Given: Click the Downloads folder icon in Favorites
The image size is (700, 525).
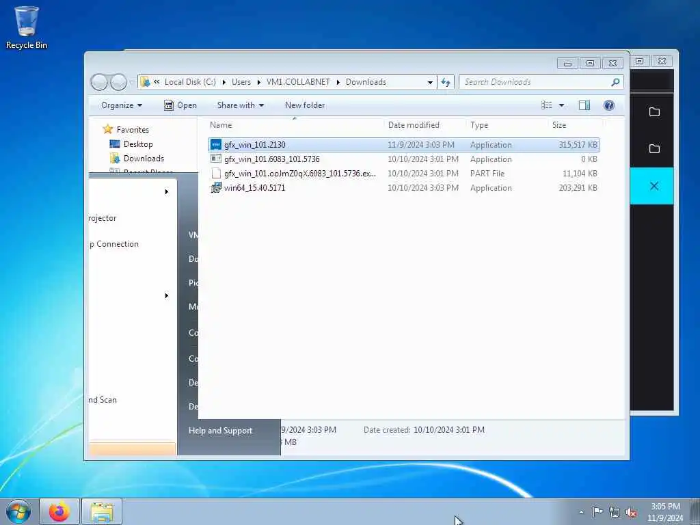Looking at the screenshot, I should coord(115,159).
